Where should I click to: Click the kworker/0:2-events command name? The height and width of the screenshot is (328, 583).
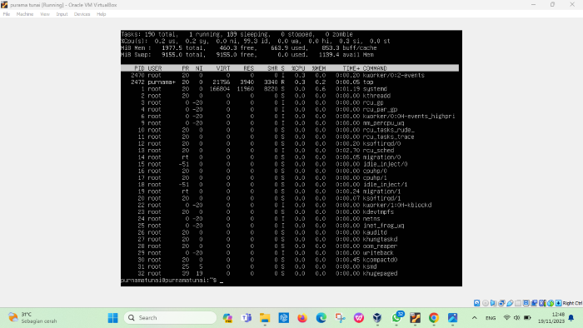393,75
